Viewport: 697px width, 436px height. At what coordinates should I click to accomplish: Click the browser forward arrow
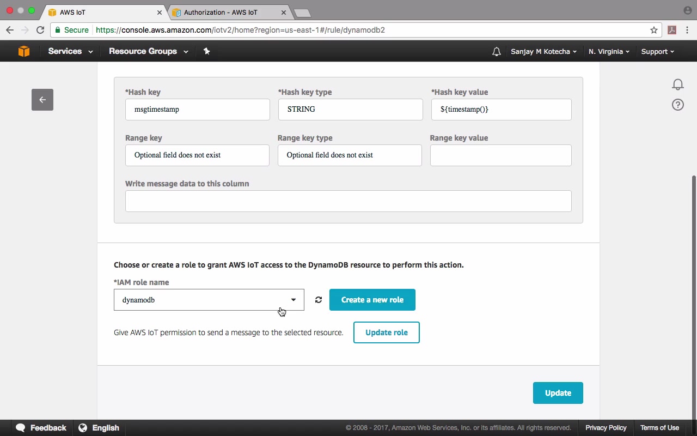click(25, 30)
